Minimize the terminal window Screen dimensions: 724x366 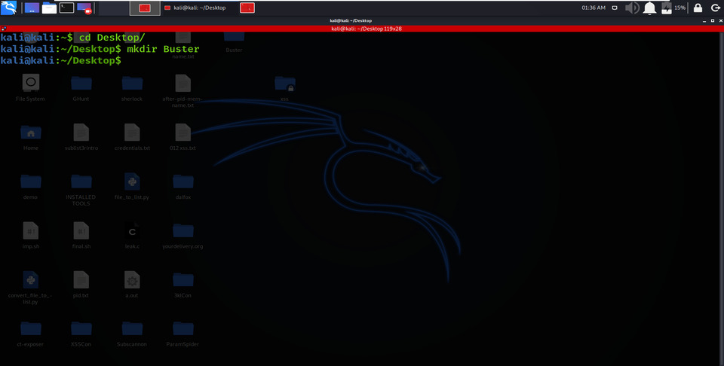[x=703, y=21]
